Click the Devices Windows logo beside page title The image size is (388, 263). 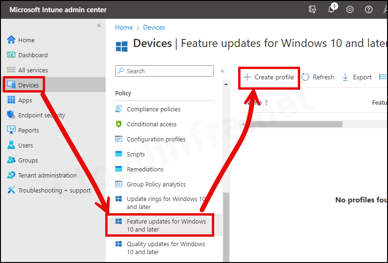[122, 46]
